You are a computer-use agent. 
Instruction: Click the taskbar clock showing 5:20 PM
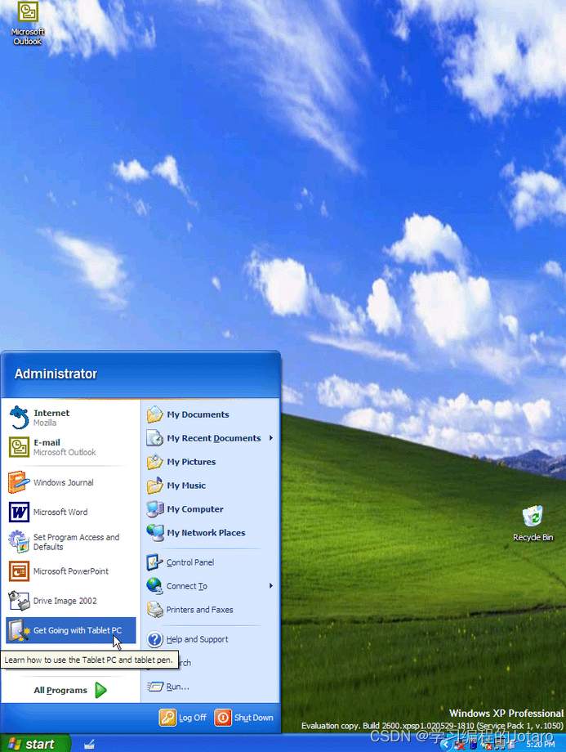point(540,745)
